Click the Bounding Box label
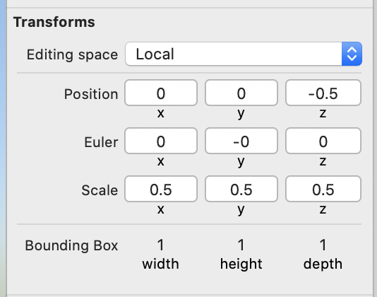This screenshot has width=377, height=297. 71,245
